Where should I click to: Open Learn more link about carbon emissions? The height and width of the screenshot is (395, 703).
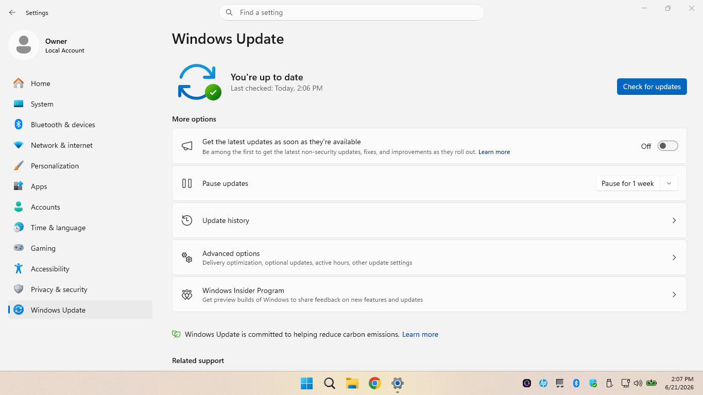pos(420,334)
